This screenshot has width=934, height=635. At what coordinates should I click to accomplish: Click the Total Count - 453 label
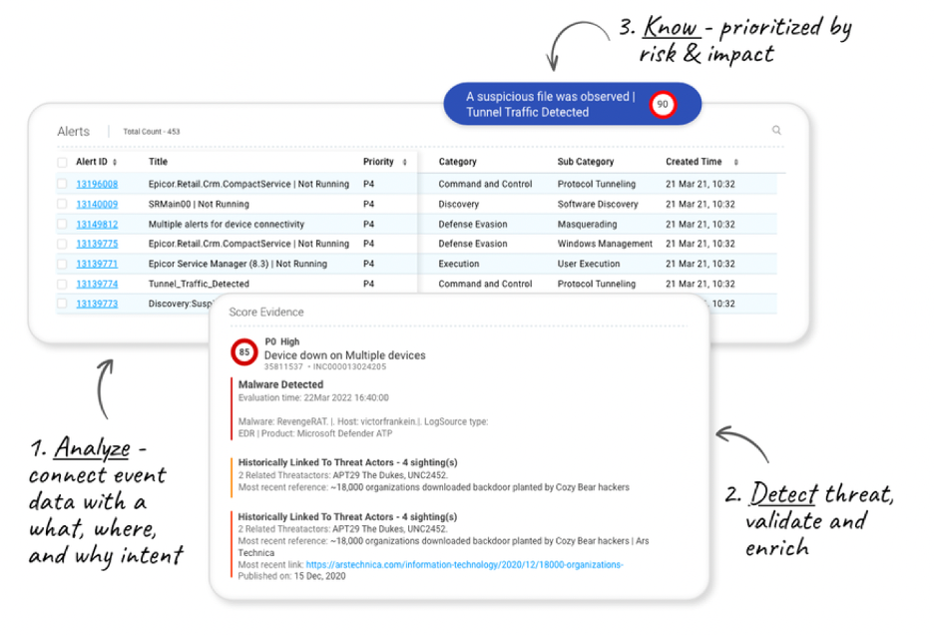coord(152,131)
